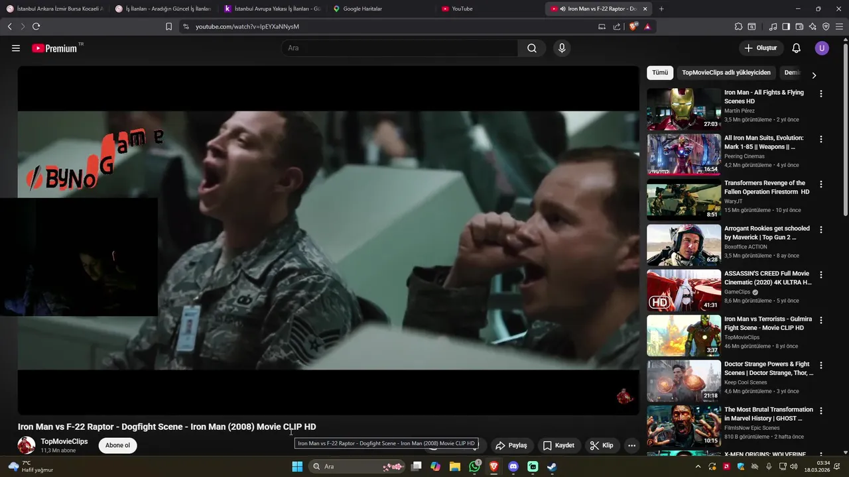849x477 pixels.
Task: Reload the page with the refresh icon
Action: tap(36, 26)
